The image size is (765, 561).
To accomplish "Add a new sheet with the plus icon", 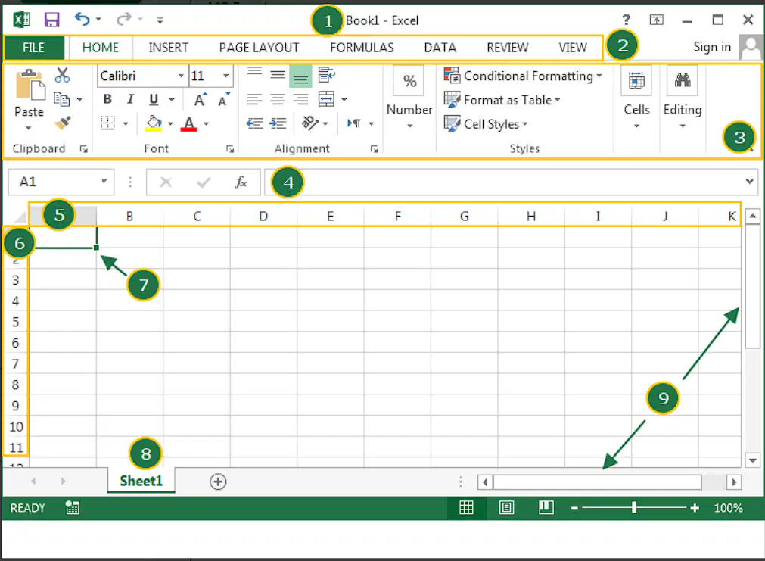I will pos(218,482).
